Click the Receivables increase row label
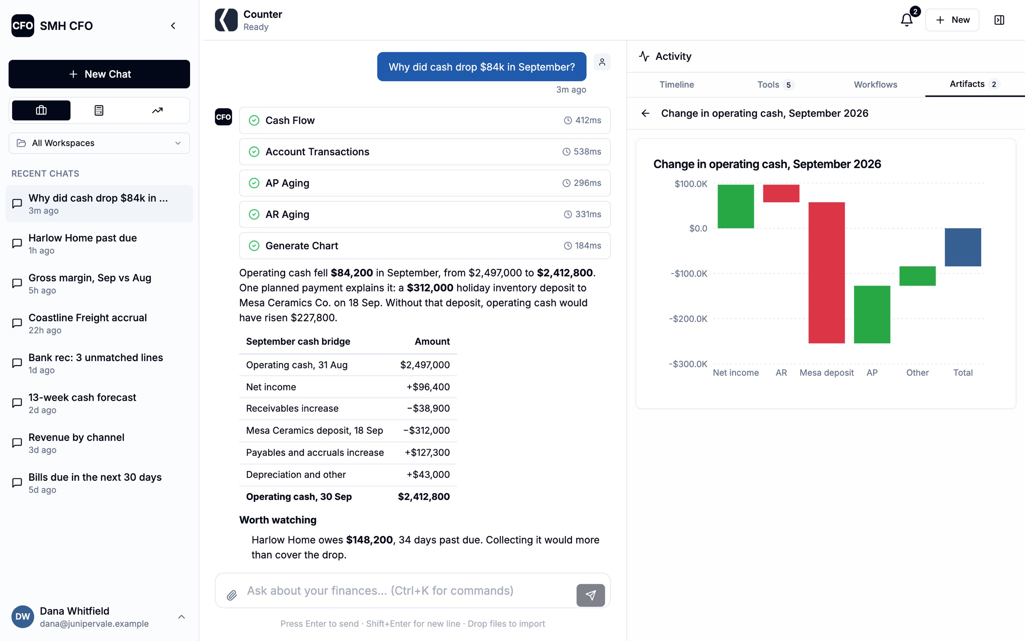 click(292, 409)
